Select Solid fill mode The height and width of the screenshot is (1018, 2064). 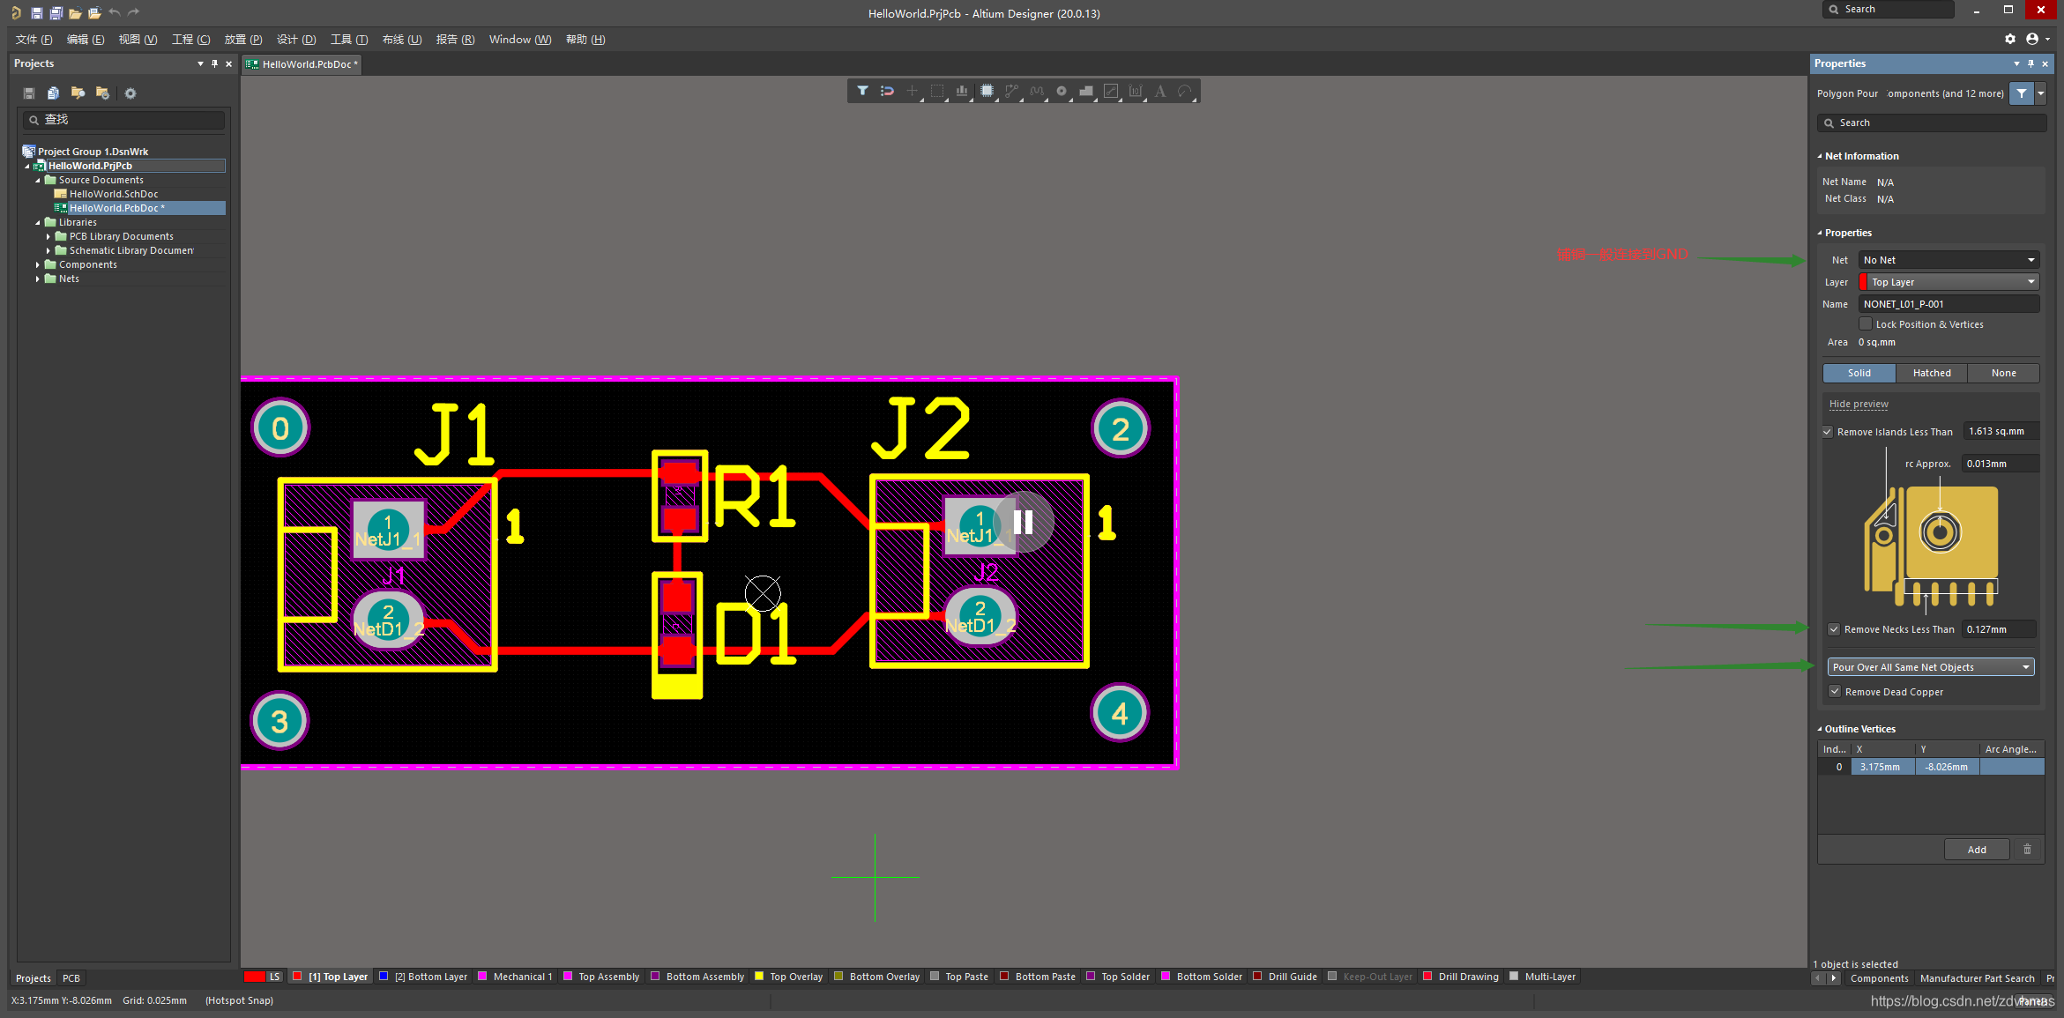click(x=1859, y=373)
